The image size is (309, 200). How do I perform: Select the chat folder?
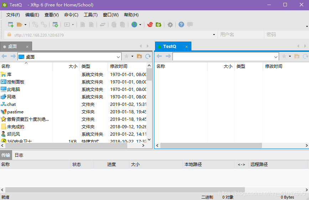pos(73,104)
